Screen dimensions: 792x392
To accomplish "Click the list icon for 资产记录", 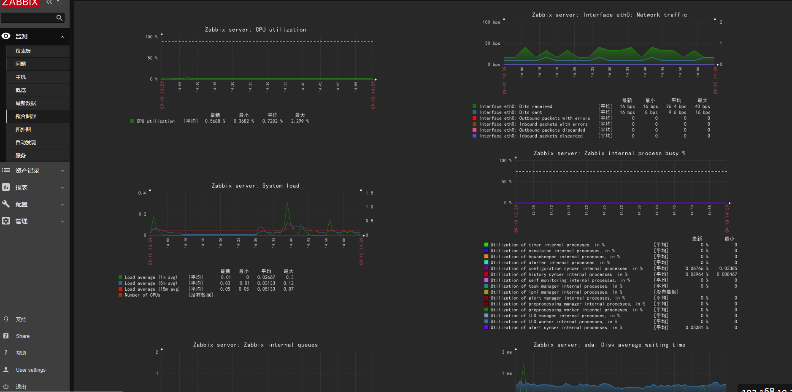I will [6, 170].
